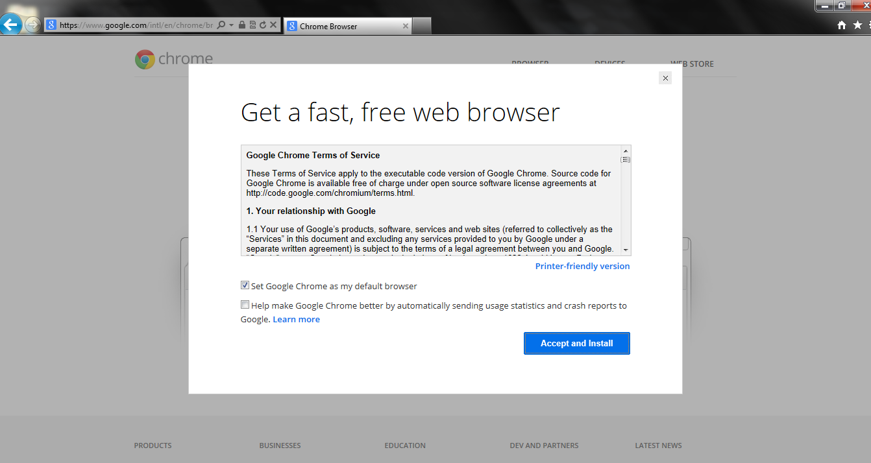Go back with the blue back arrow
871x463 pixels.
12,25
